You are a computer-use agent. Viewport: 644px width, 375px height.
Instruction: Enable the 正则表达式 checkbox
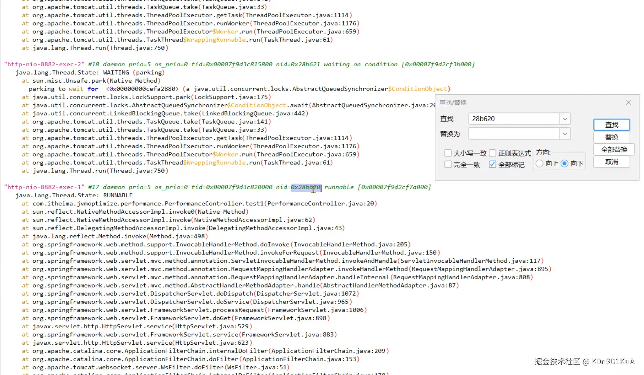493,153
